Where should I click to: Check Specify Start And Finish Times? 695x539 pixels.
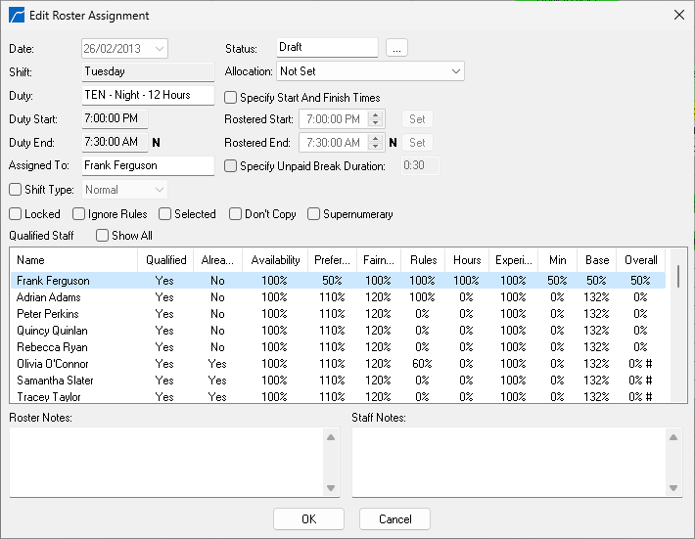231,98
